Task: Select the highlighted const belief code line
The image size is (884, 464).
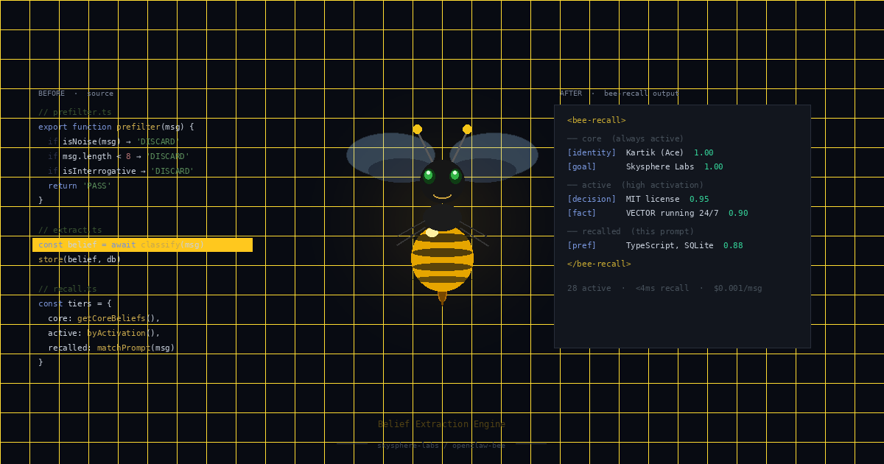Action: pos(142,245)
